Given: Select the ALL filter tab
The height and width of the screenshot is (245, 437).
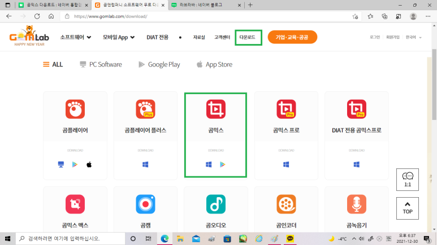Looking at the screenshot, I should [x=53, y=64].
